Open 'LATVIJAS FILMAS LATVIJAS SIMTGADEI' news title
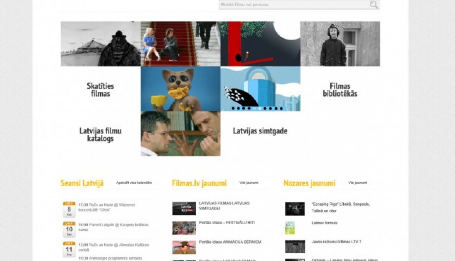Image resolution: width=455 pixels, height=261 pixels. tap(224, 206)
